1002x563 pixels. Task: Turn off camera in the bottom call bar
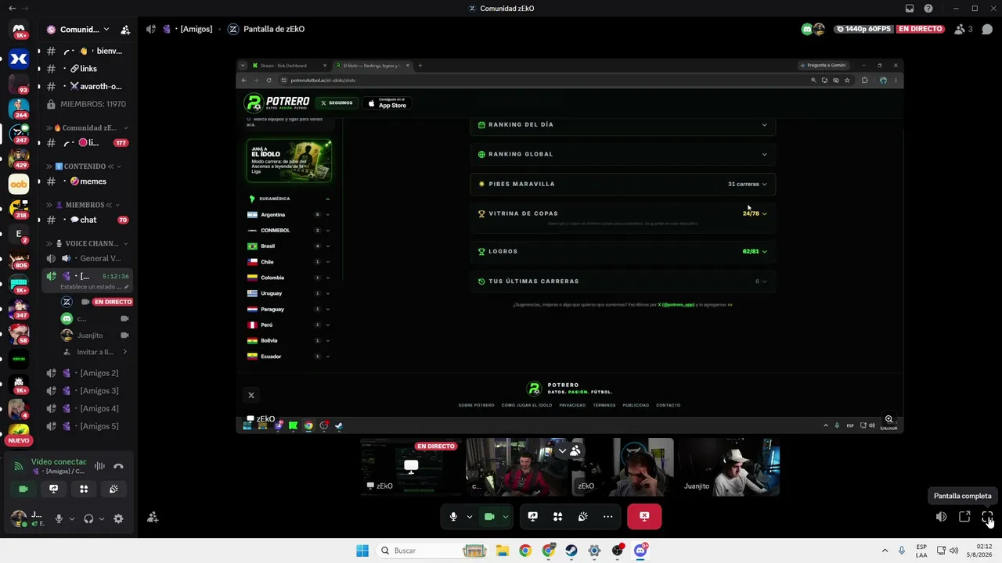pos(489,516)
